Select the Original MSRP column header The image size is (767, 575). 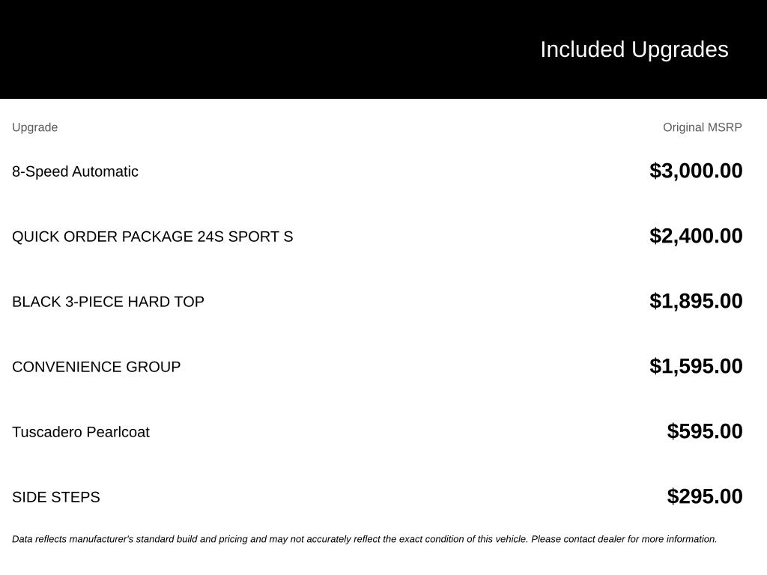coord(702,127)
